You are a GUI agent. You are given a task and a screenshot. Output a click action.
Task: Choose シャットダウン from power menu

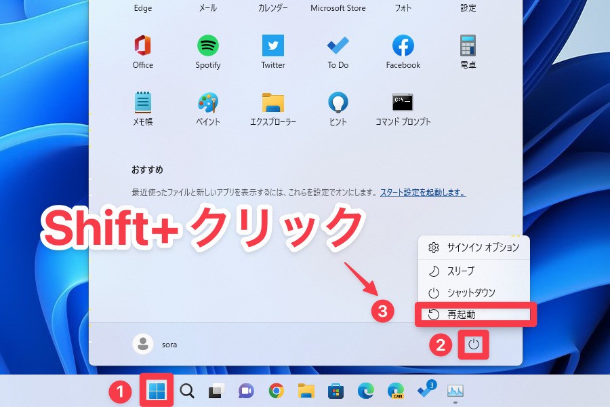coord(474,292)
